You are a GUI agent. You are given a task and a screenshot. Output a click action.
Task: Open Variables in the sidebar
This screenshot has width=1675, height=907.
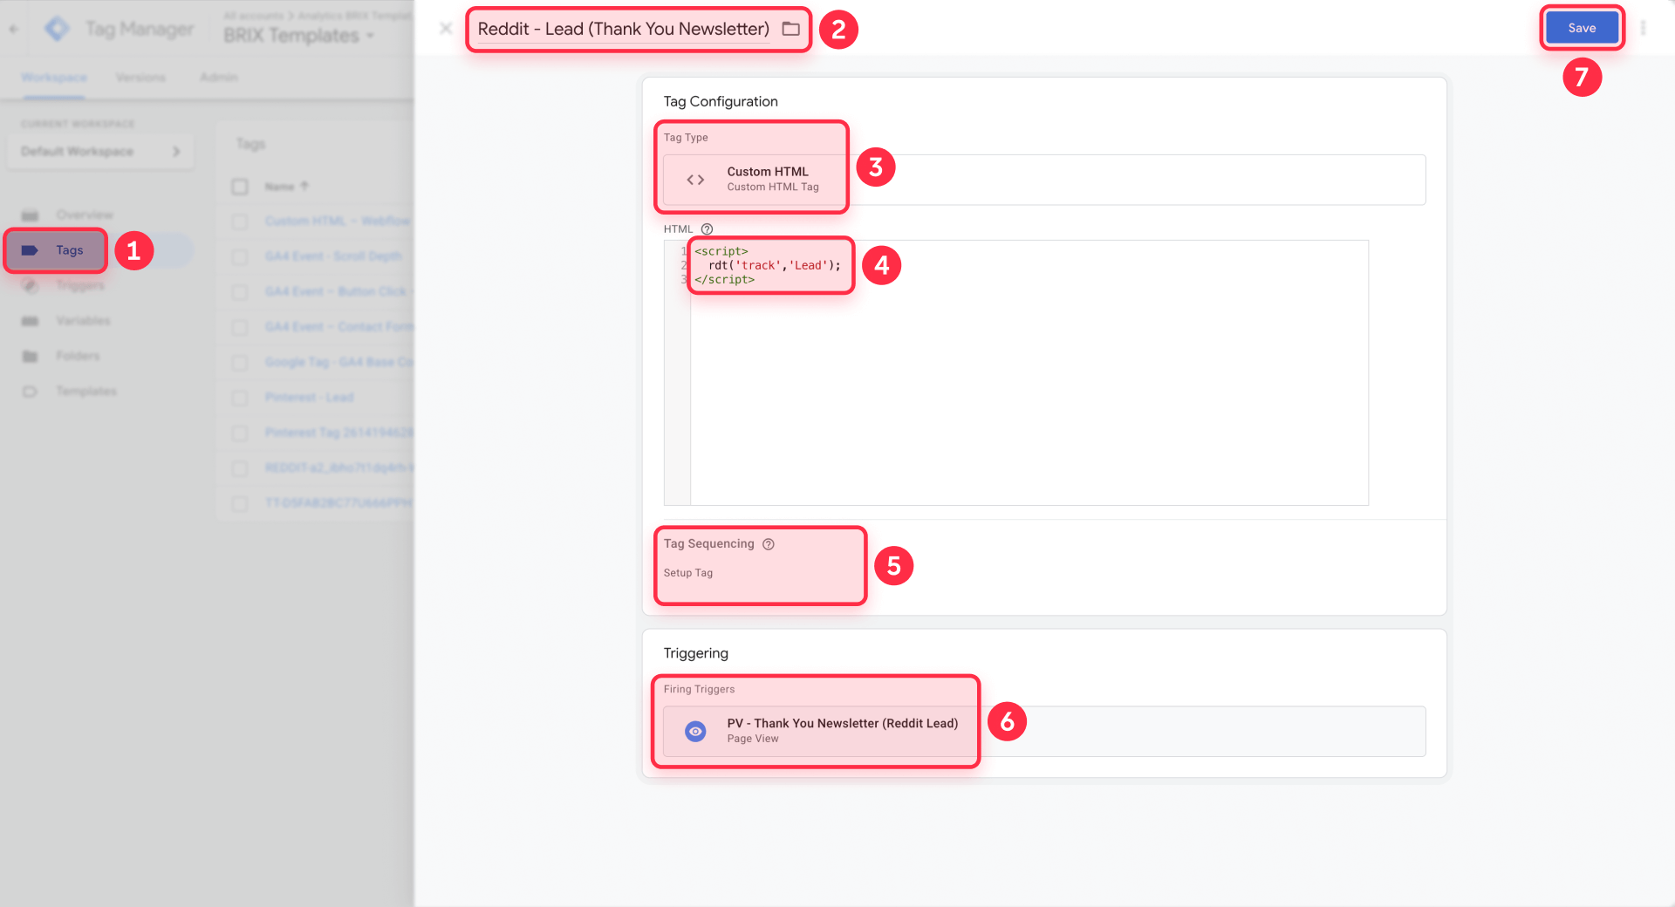pos(83,321)
